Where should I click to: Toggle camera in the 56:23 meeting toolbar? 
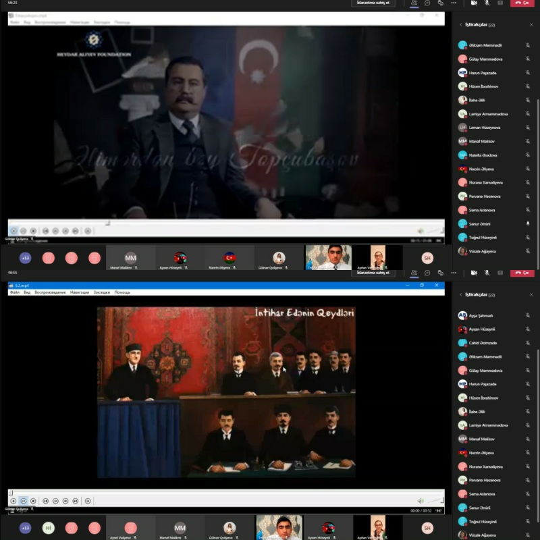coord(474,3)
